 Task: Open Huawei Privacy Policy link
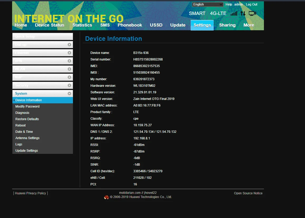point(30,193)
